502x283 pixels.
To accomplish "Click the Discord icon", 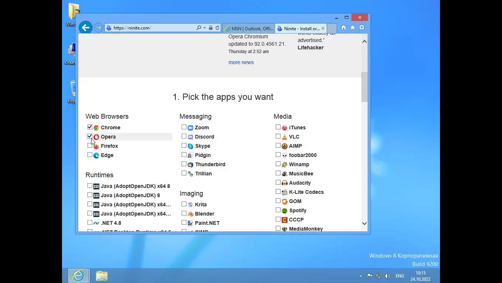I will [x=190, y=137].
